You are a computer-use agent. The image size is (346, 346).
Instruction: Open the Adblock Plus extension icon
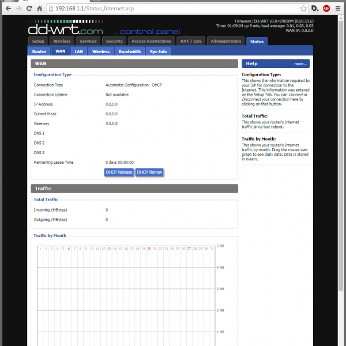(326, 9)
